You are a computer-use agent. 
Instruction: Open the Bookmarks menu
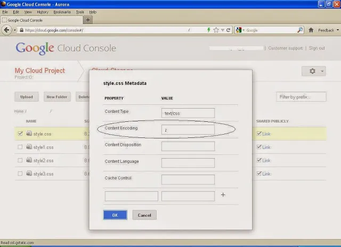[x=62, y=12]
